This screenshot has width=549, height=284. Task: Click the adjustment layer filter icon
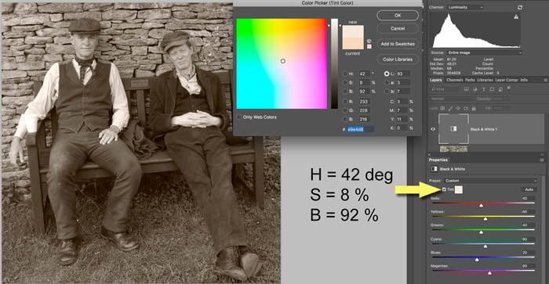click(475, 89)
